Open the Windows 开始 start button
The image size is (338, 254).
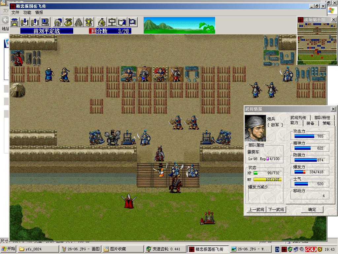click(8, 249)
